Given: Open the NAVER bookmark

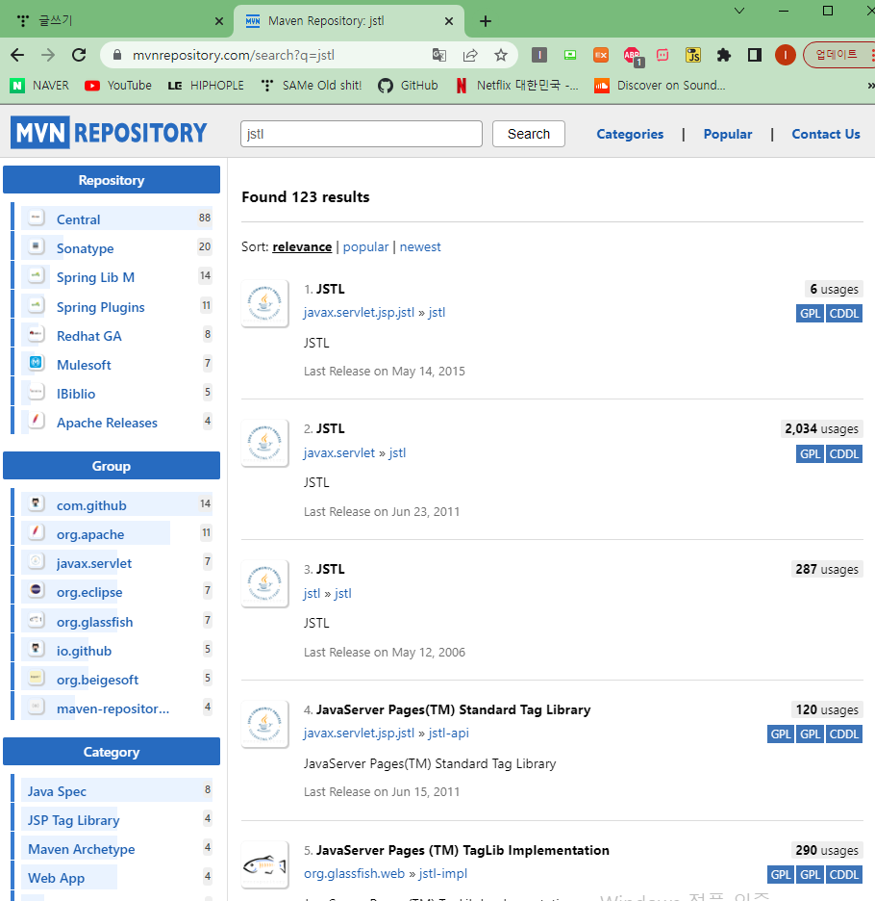Looking at the screenshot, I should coord(40,86).
